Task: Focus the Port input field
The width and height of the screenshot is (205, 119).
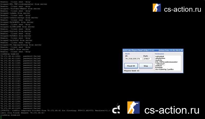Action: click(148, 59)
